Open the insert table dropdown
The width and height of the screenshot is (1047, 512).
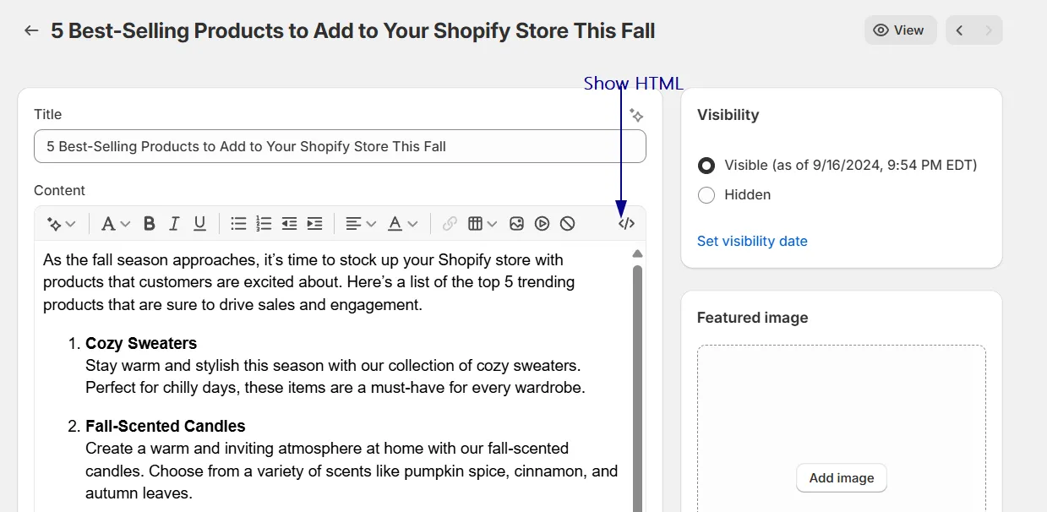coord(482,224)
